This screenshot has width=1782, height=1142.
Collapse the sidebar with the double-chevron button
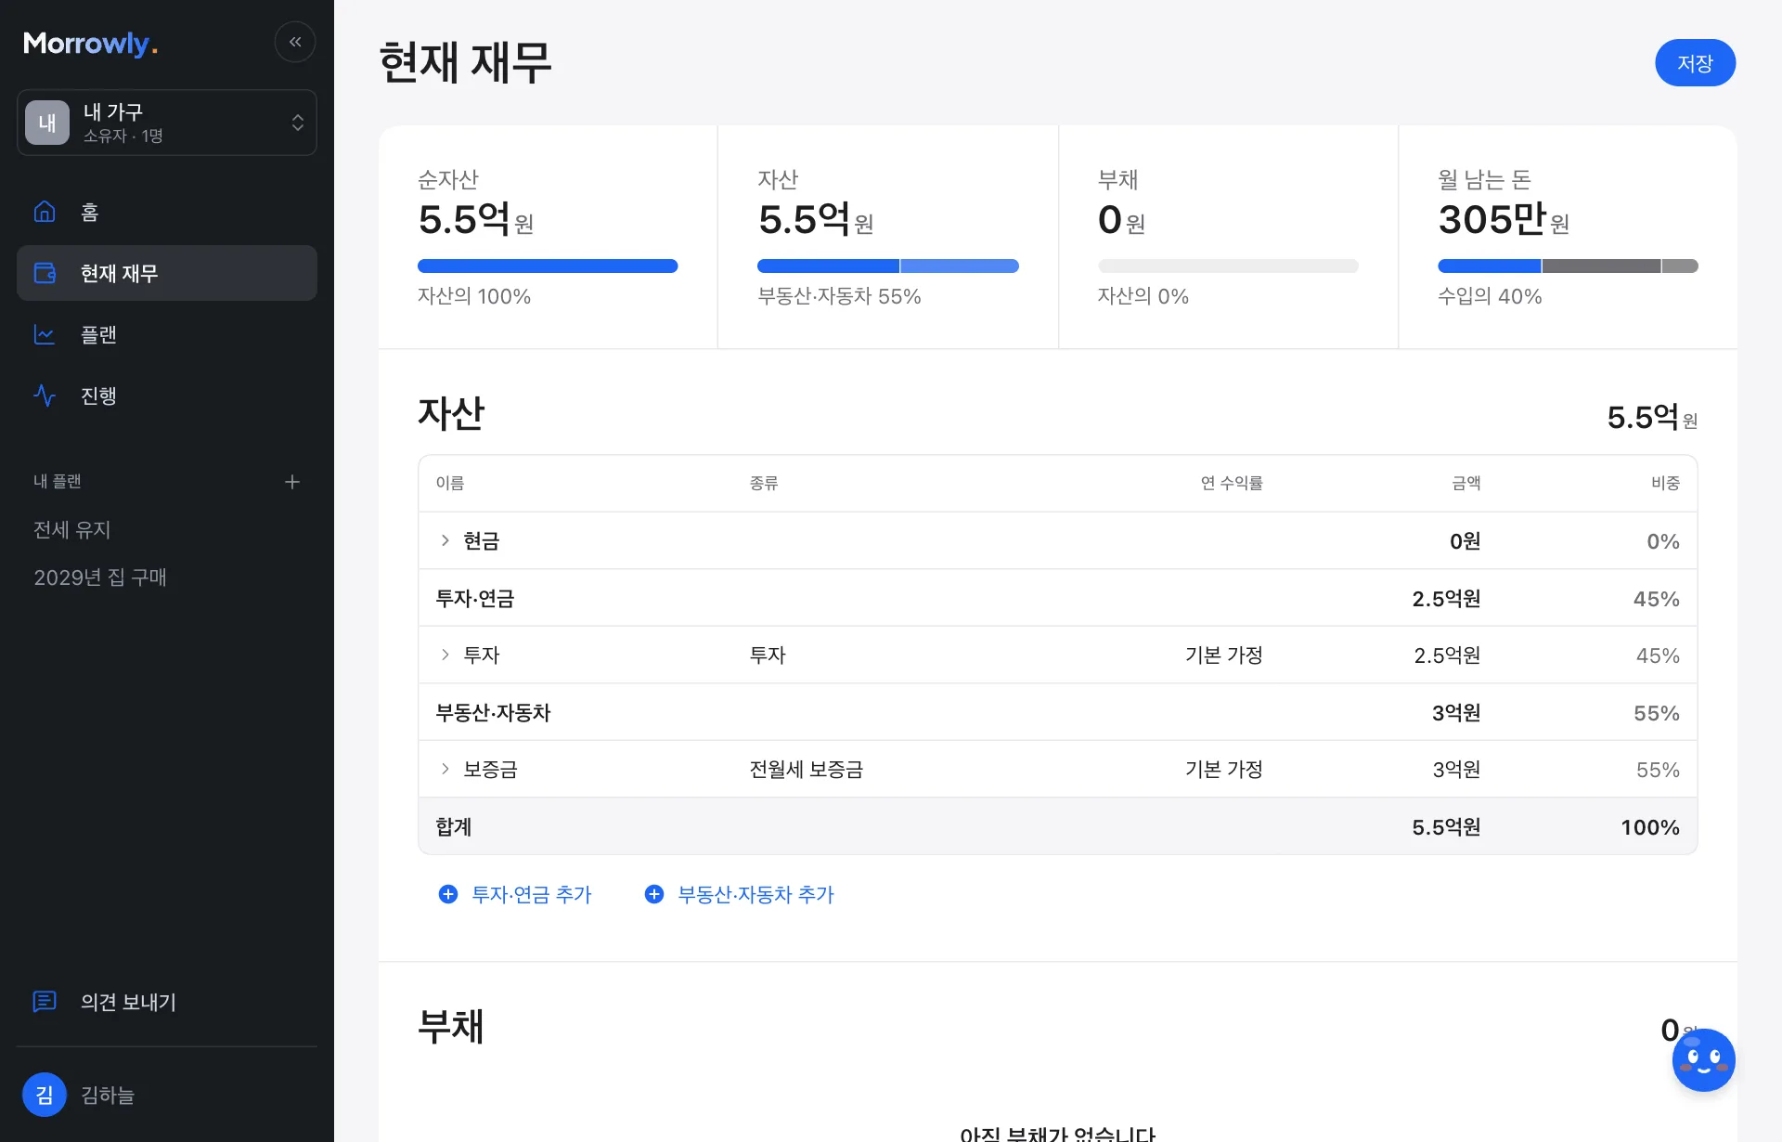pyautogui.click(x=295, y=42)
